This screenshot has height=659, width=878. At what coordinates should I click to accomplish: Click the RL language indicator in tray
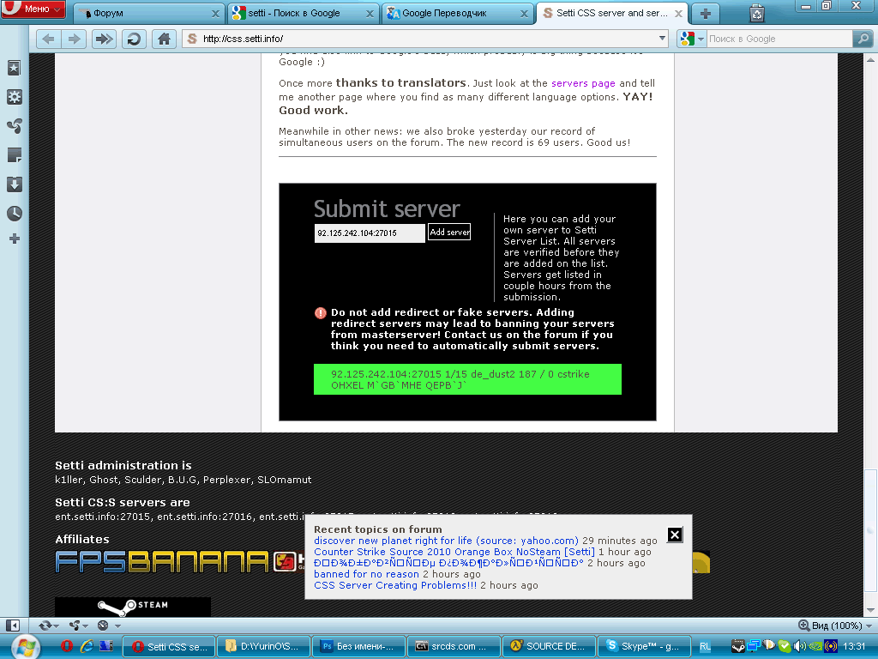point(705,647)
